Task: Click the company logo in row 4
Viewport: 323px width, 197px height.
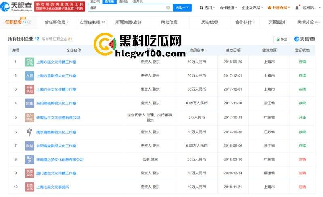Action: point(29,103)
